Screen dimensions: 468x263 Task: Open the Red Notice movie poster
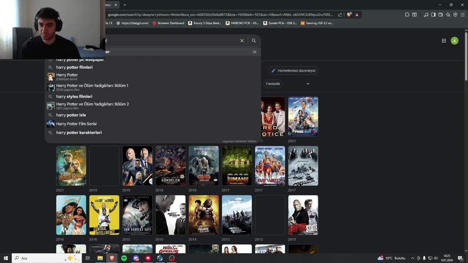pyautogui.click(x=273, y=117)
